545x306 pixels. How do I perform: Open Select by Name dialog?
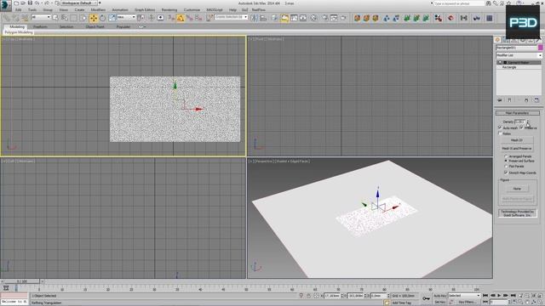65,18
